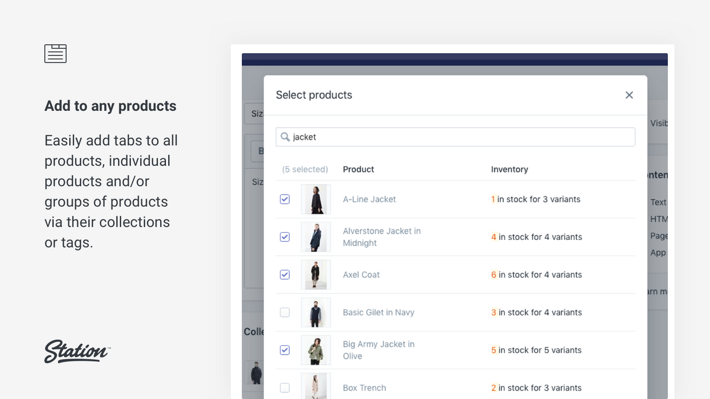The height and width of the screenshot is (399, 710).
Task: Click the Basic Gilet in Navy thumbnail
Action: (x=316, y=312)
